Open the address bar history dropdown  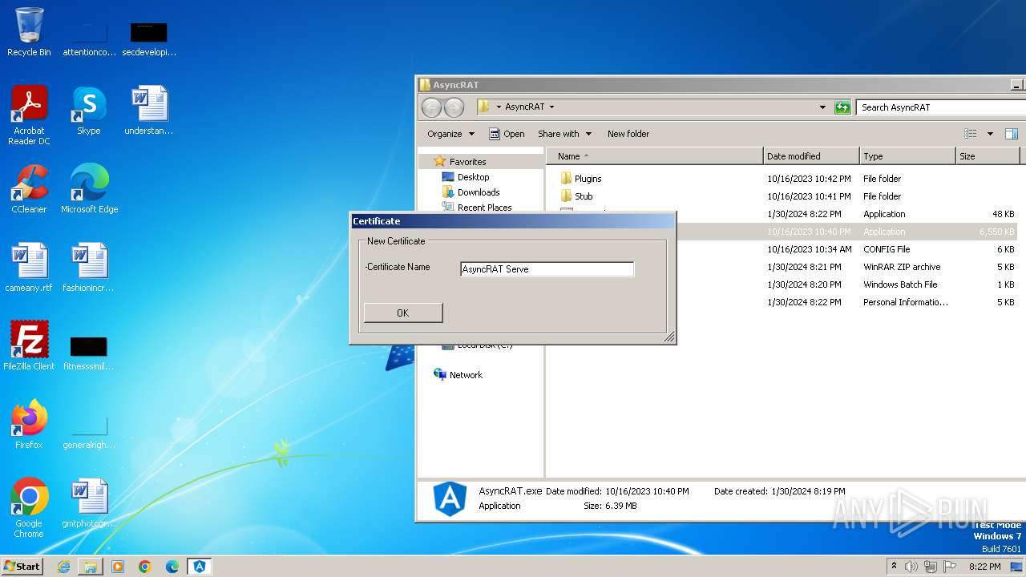click(x=822, y=107)
